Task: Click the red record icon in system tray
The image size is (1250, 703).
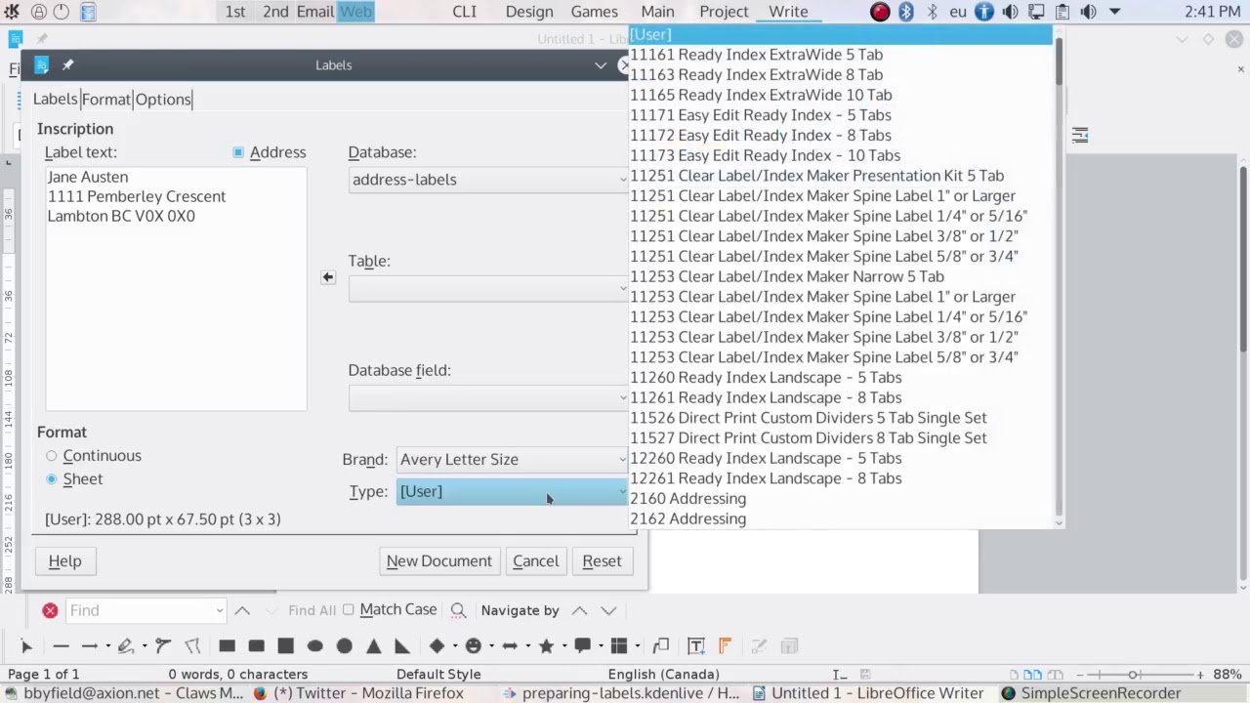Action: pos(880,12)
